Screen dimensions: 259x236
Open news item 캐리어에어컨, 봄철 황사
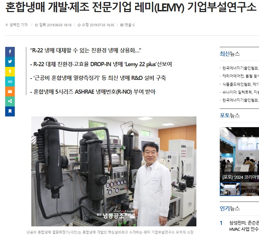point(240,76)
